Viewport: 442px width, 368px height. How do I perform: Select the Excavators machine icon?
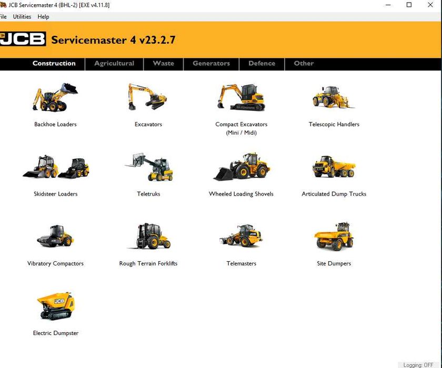(147, 97)
